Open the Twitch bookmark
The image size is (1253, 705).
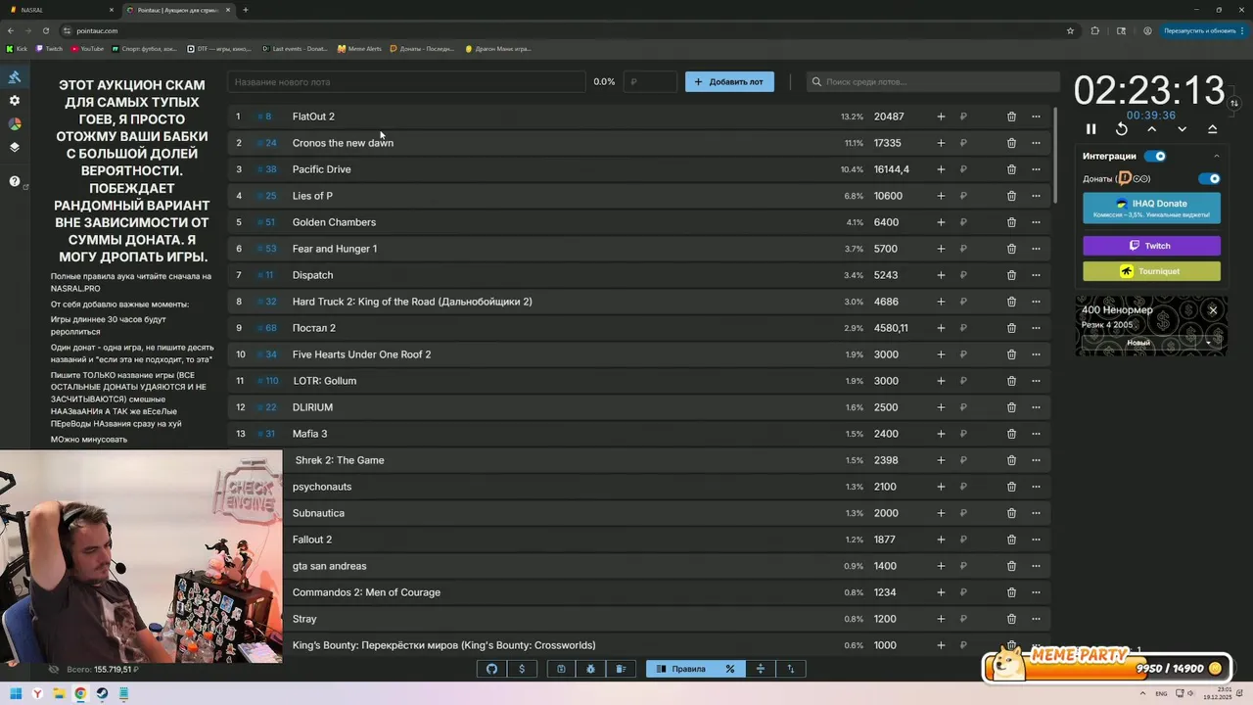coord(49,48)
